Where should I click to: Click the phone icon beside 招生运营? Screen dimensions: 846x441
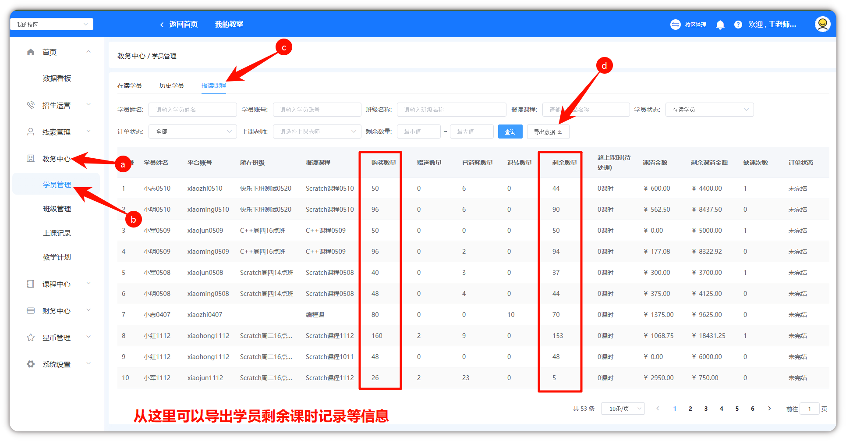31,105
